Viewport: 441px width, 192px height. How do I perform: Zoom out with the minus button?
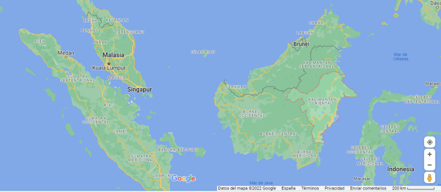point(429,165)
